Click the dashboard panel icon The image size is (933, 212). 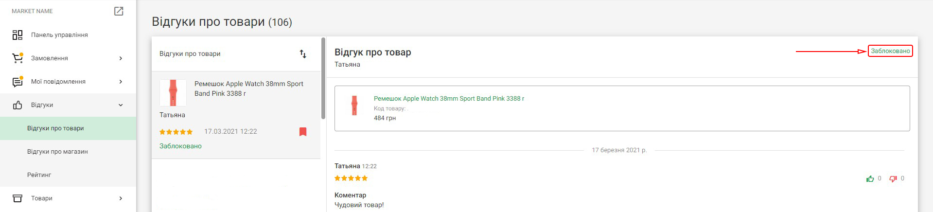[x=18, y=35]
